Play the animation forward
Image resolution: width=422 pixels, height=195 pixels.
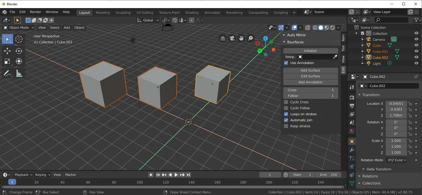pos(176,175)
